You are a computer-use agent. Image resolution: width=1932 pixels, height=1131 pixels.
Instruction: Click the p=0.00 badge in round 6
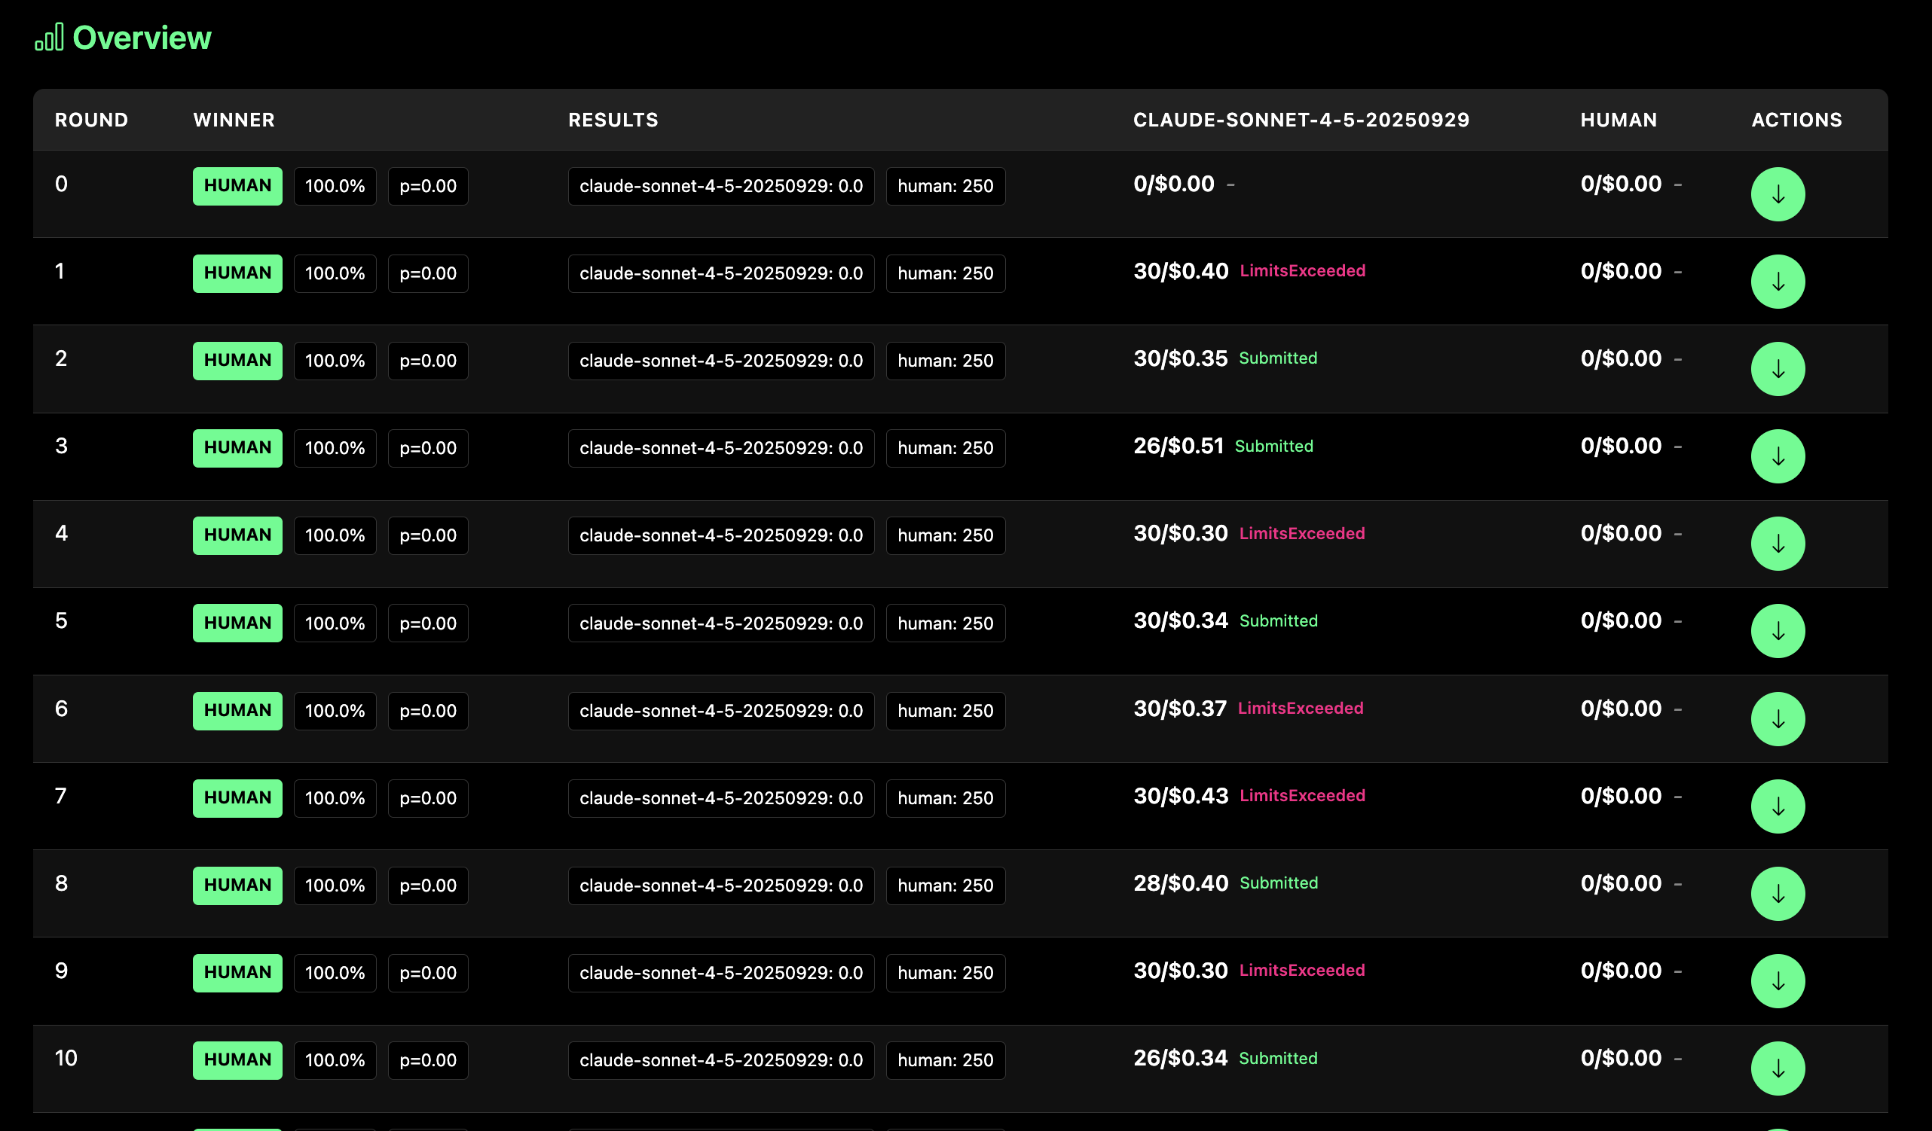(428, 710)
